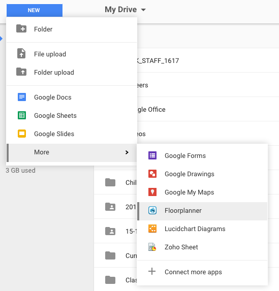
Task: Click the blue Google Docs icon
Action: point(22,97)
